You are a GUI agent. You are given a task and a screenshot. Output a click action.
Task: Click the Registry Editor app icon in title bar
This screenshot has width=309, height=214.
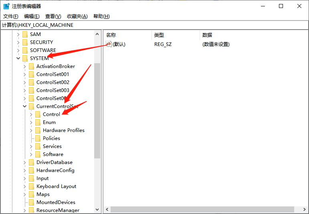point(6,6)
